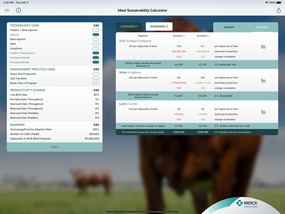Viewport: 285px width, 214px height.
Task: Tap the Wi-Fi status icon
Action: (x=266, y=3)
